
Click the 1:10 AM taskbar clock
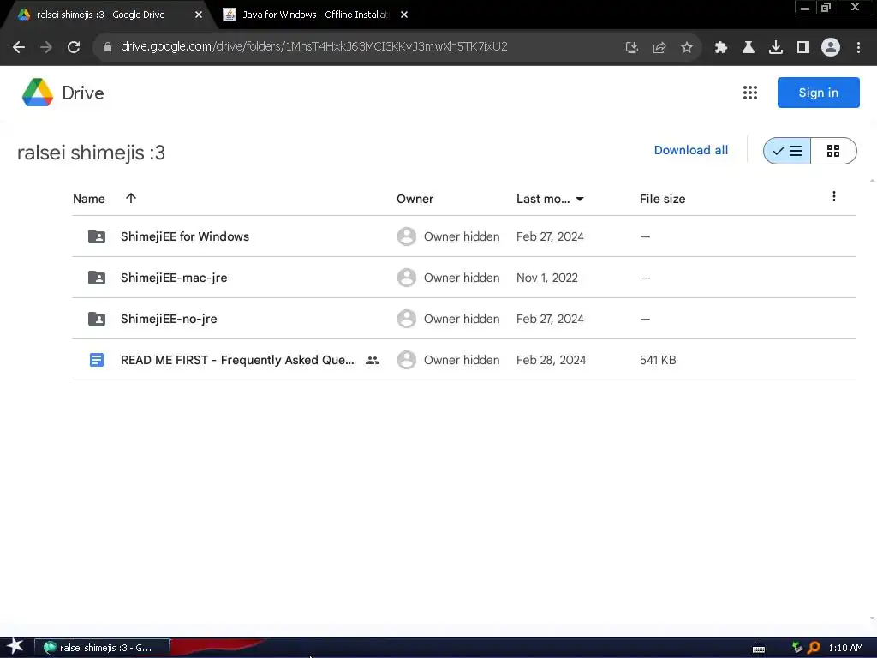click(845, 648)
